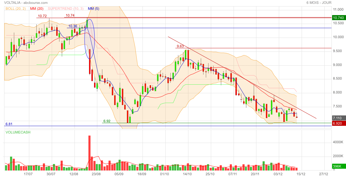This screenshot has width=346, height=177.
Task: Click the 6.92 green support label
Action: click(107, 121)
